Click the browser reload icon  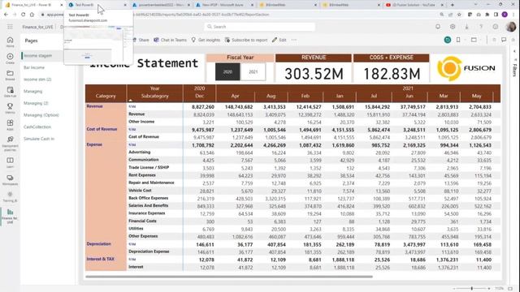[x=23, y=15]
